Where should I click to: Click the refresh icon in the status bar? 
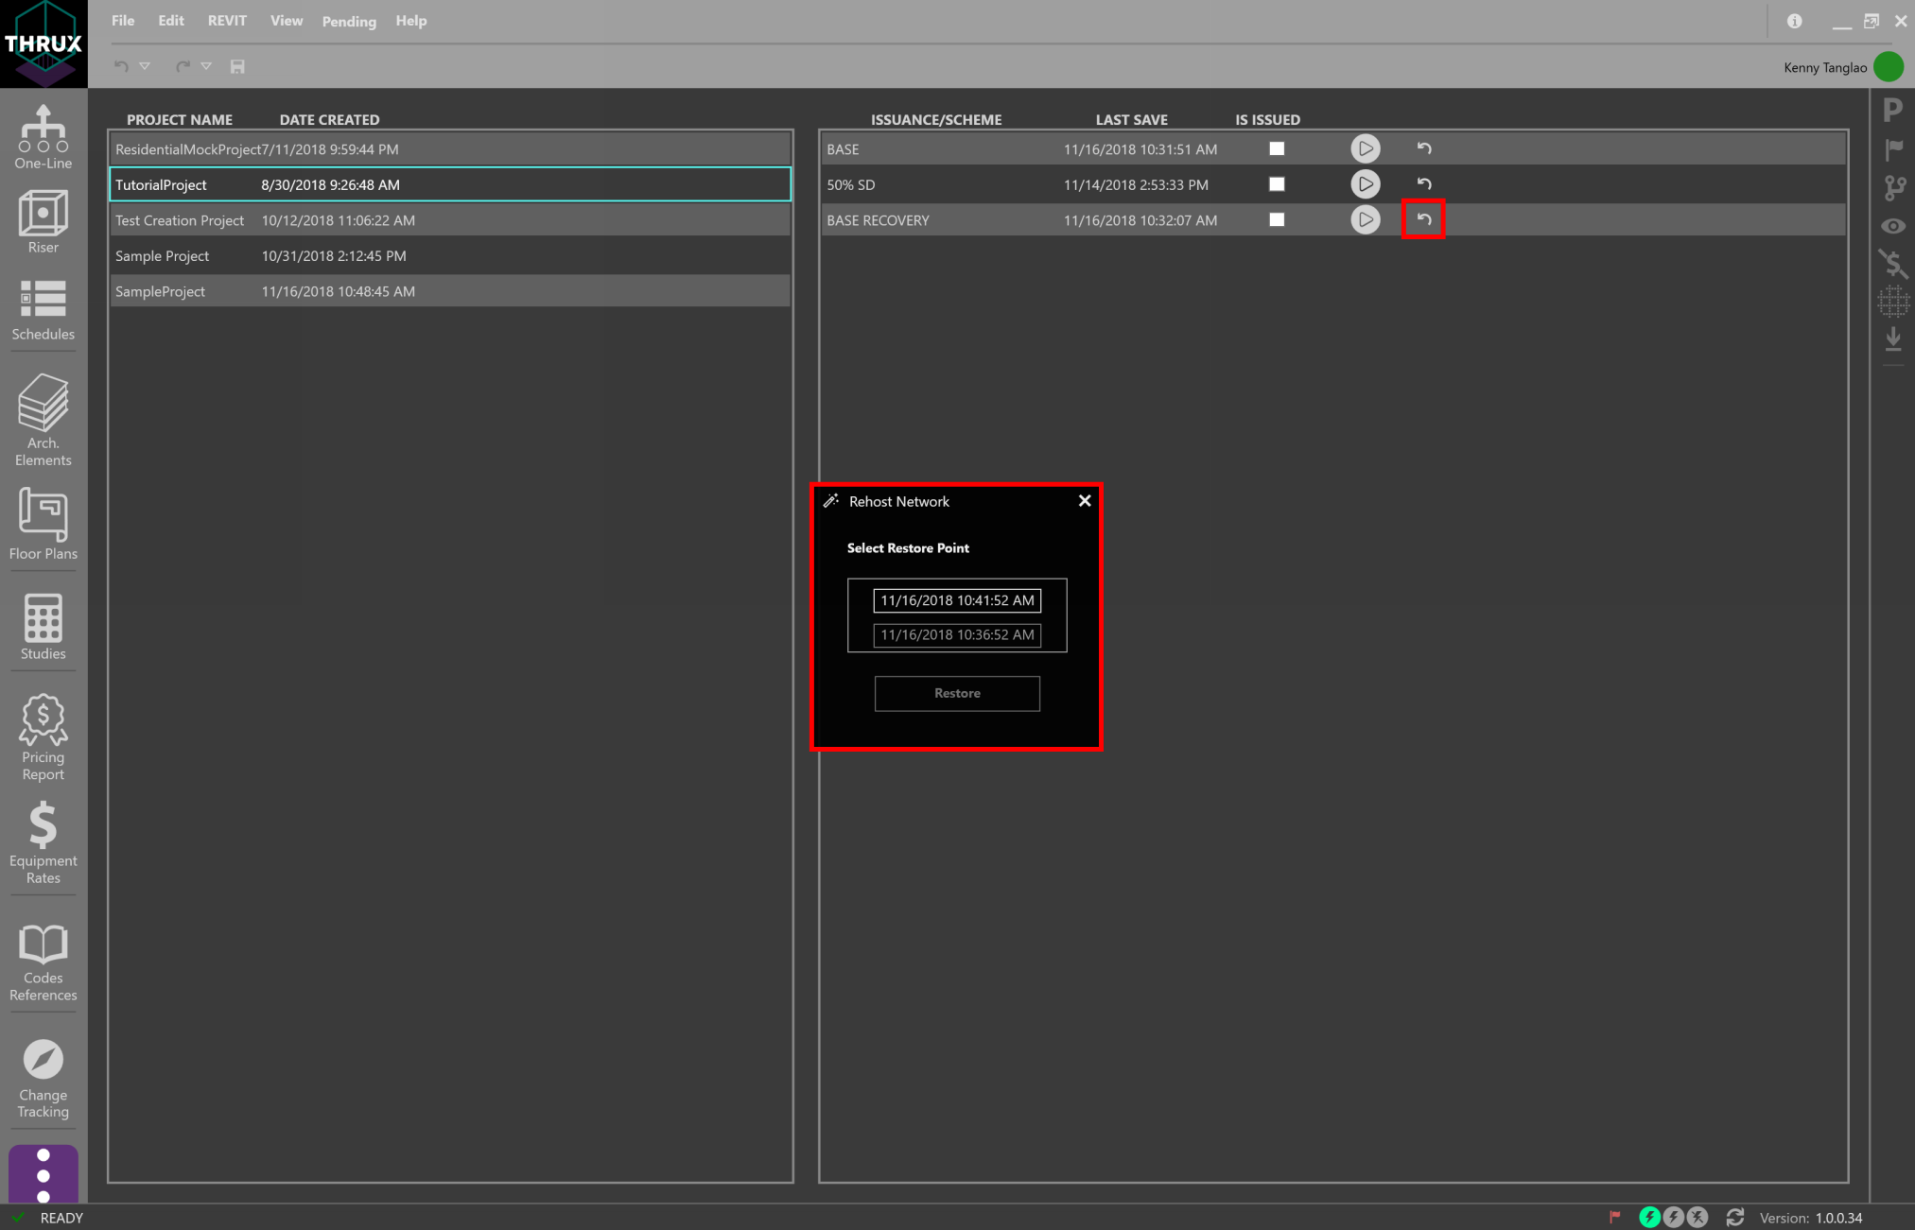(1735, 1218)
